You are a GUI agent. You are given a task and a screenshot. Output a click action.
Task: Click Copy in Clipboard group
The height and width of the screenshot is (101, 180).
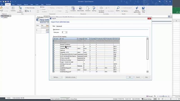(6, 8)
